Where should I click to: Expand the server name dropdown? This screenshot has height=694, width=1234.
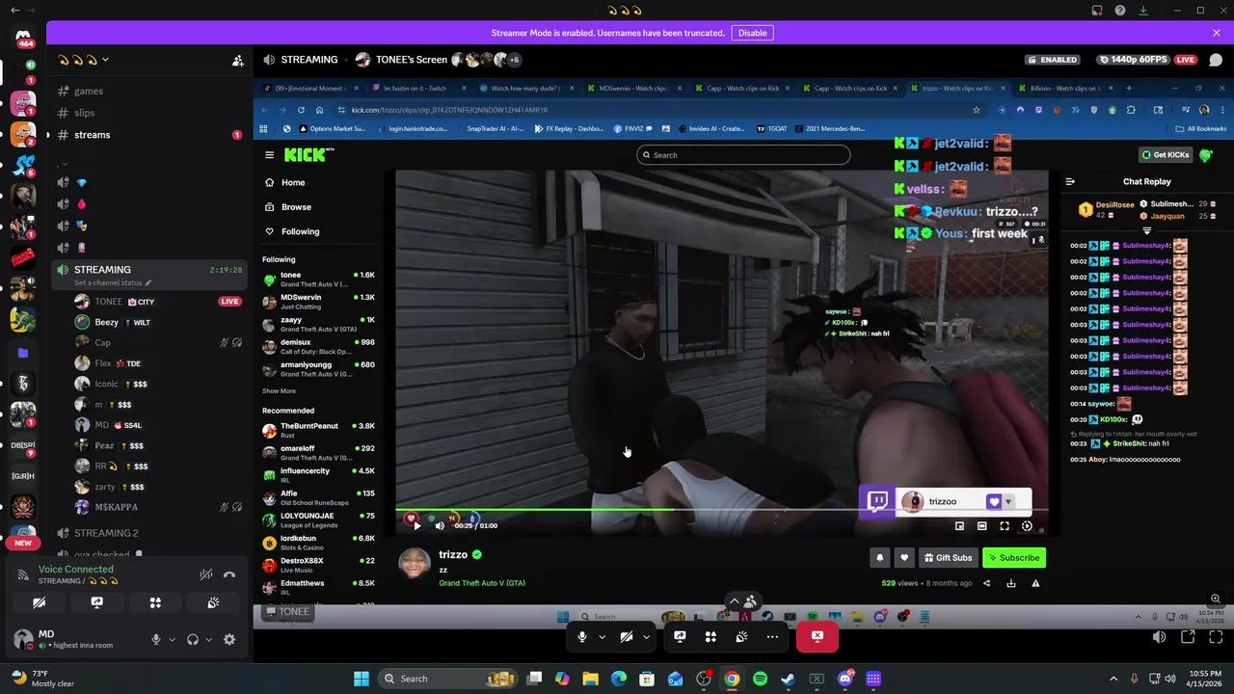(x=105, y=60)
